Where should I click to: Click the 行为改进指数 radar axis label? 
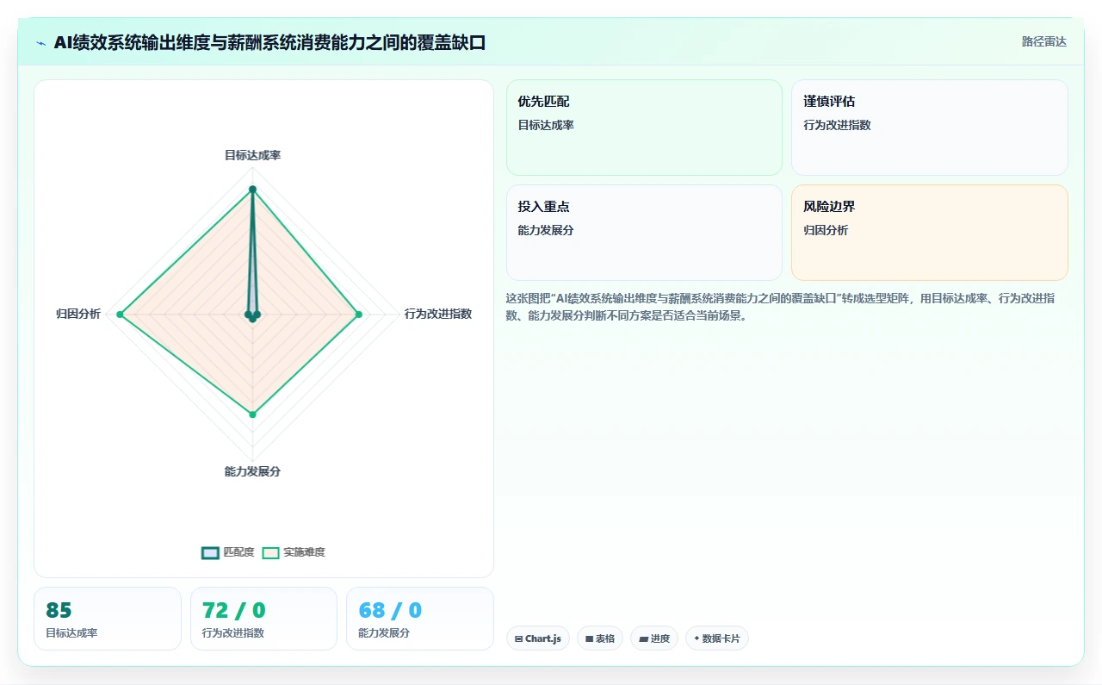point(438,314)
